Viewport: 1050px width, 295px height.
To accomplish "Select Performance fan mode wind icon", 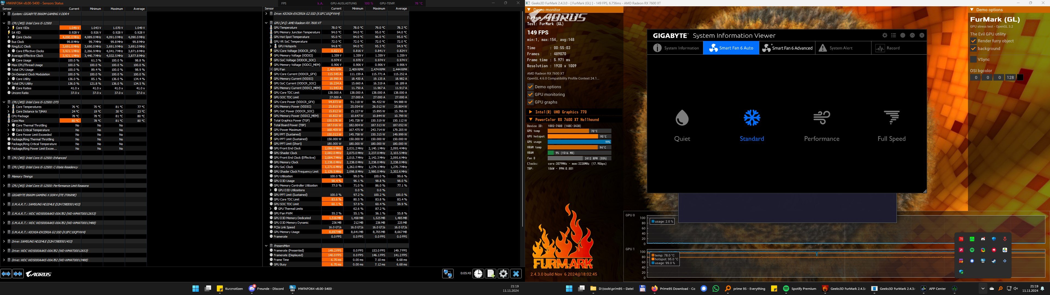I will (x=821, y=118).
